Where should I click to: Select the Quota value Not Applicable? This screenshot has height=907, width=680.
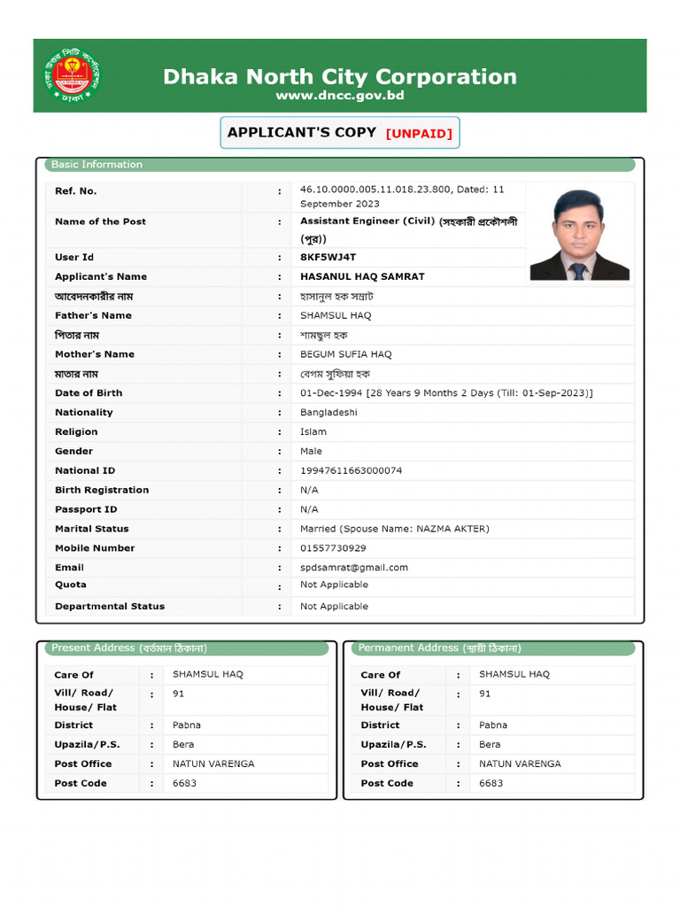pos(334,585)
